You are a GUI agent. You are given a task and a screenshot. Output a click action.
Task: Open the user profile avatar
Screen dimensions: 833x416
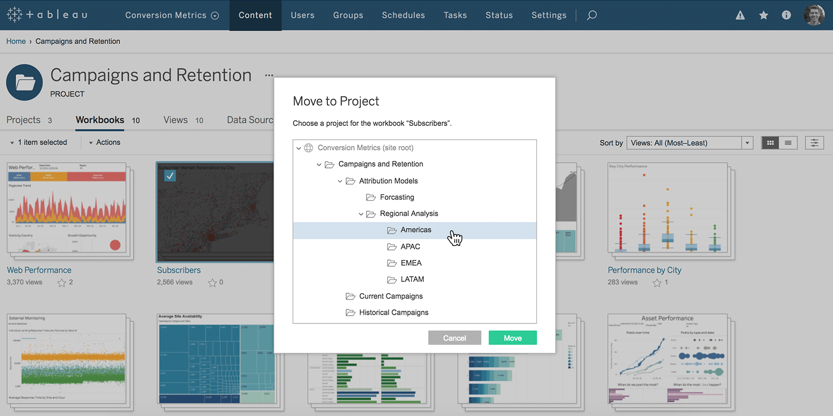(x=814, y=15)
